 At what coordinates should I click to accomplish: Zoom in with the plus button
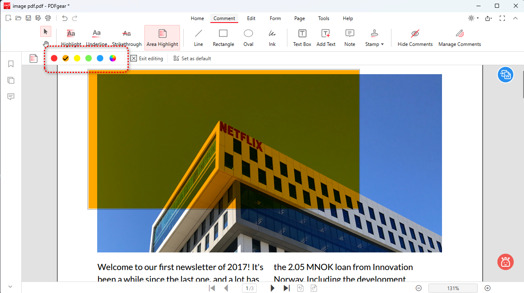pos(488,288)
